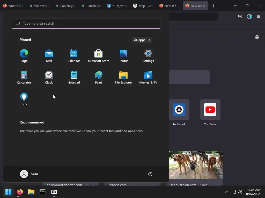Open File Explorer from pinned apps
The image size is (265, 198).
[123, 77]
